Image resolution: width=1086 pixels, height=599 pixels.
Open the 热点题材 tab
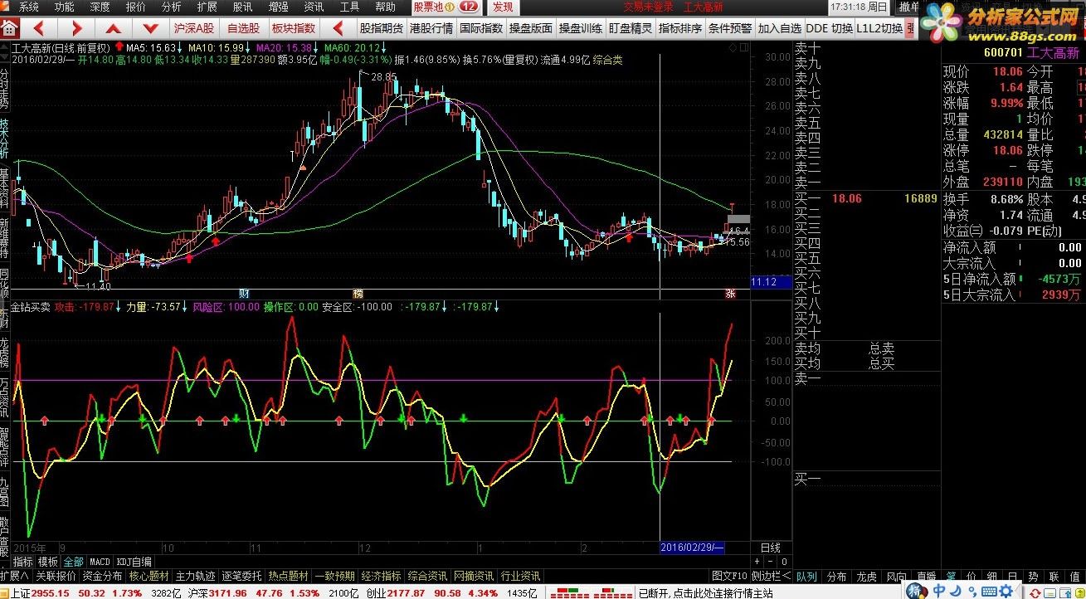coord(288,576)
